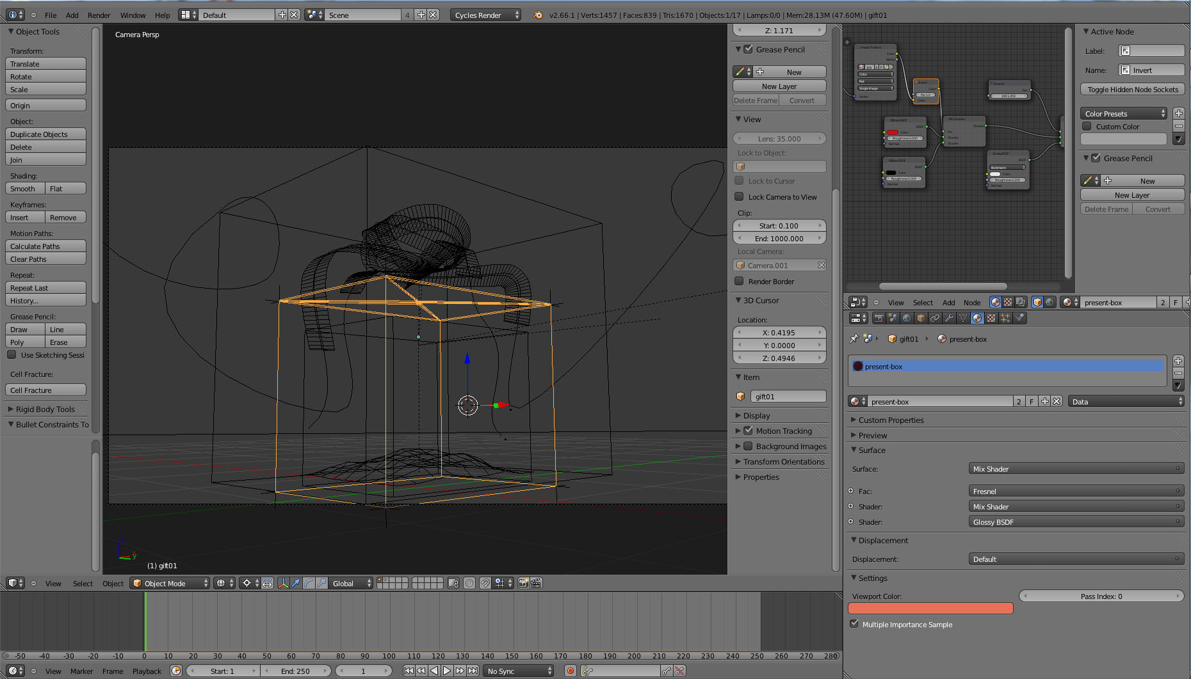This screenshot has height=679, width=1191.
Task: Collapse the Displacement panel
Action: [883, 540]
